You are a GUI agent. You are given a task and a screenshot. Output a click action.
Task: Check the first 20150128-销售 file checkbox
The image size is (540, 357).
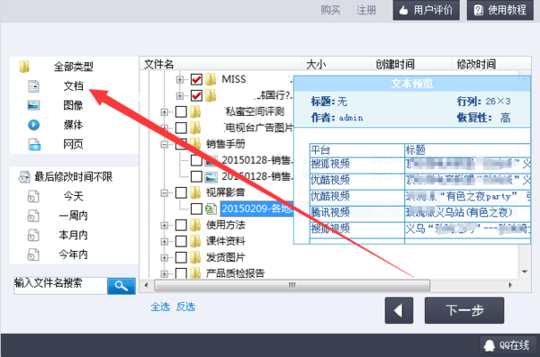tap(196, 160)
